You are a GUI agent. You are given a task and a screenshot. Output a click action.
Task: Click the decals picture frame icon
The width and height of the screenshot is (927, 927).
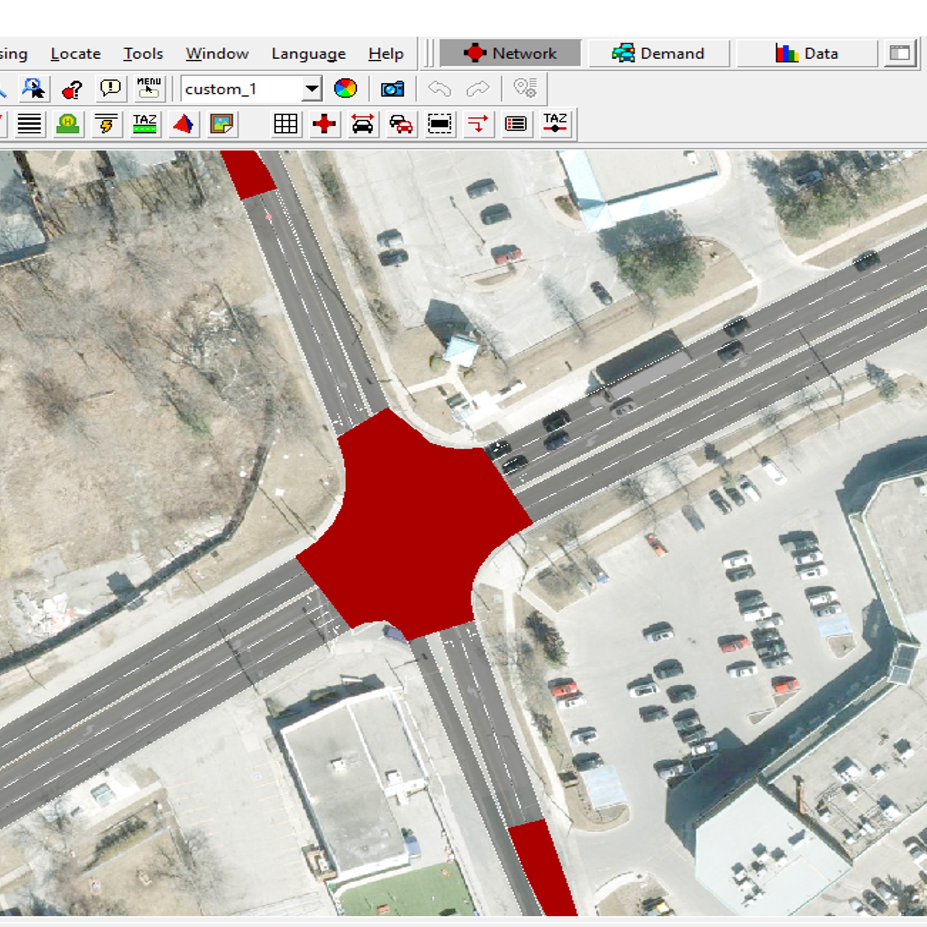(x=221, y=124)
